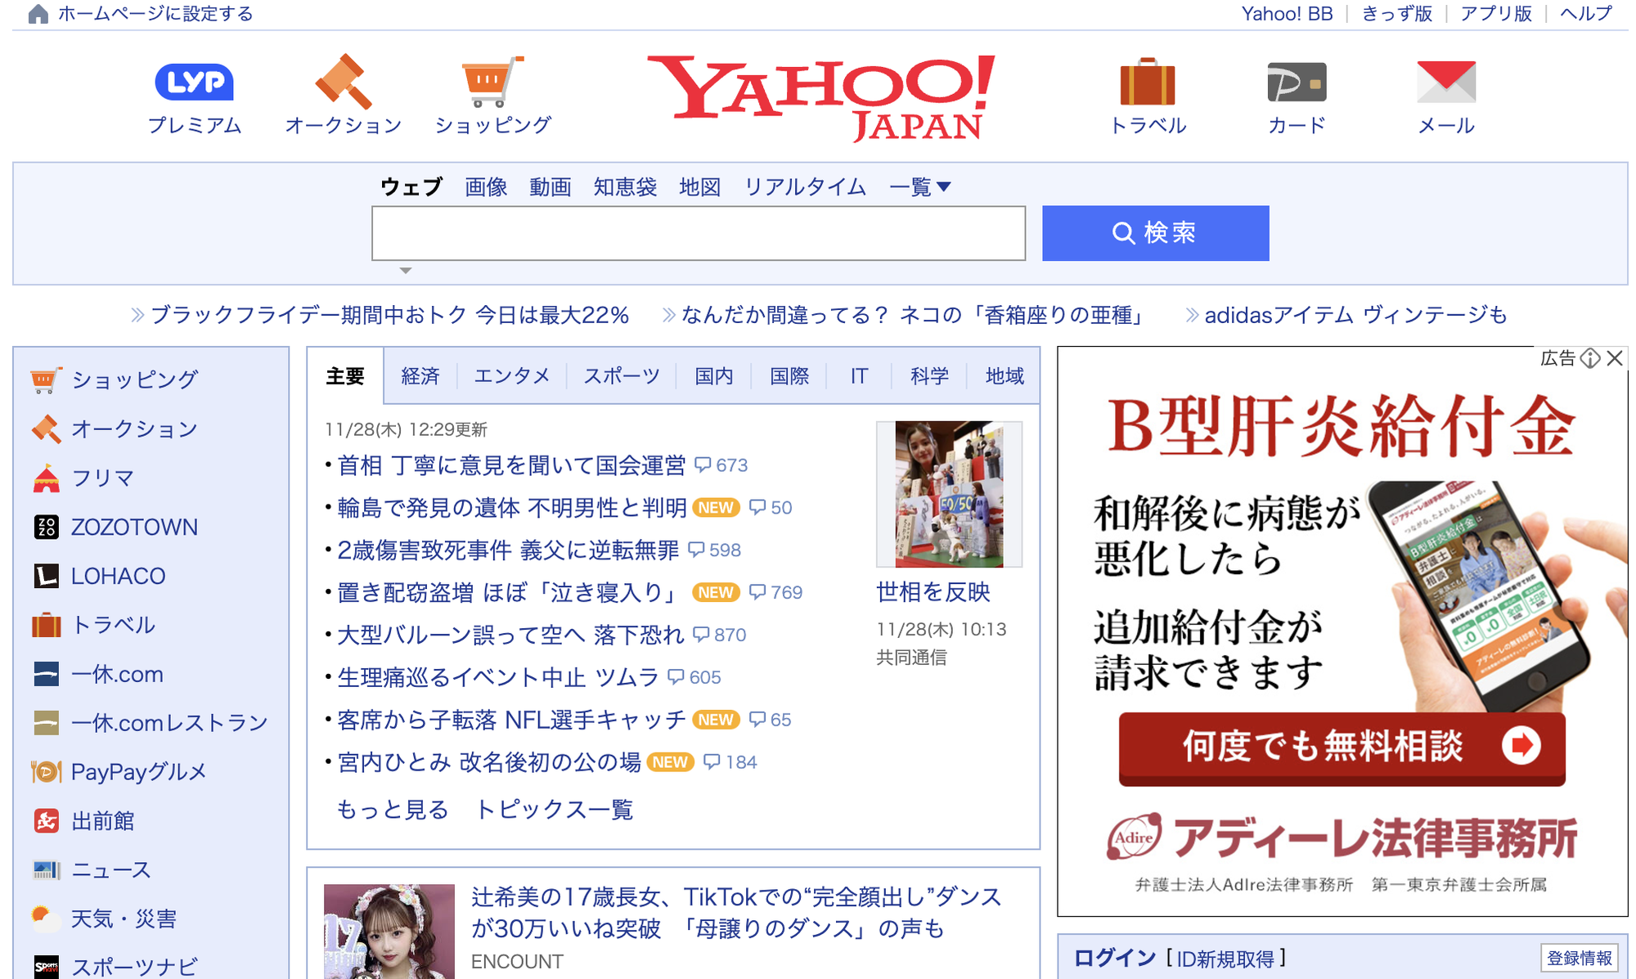The image size is (1636, 979).
Task: Click the Auction gavel icon in the header
Action: (x=344, y=81)
